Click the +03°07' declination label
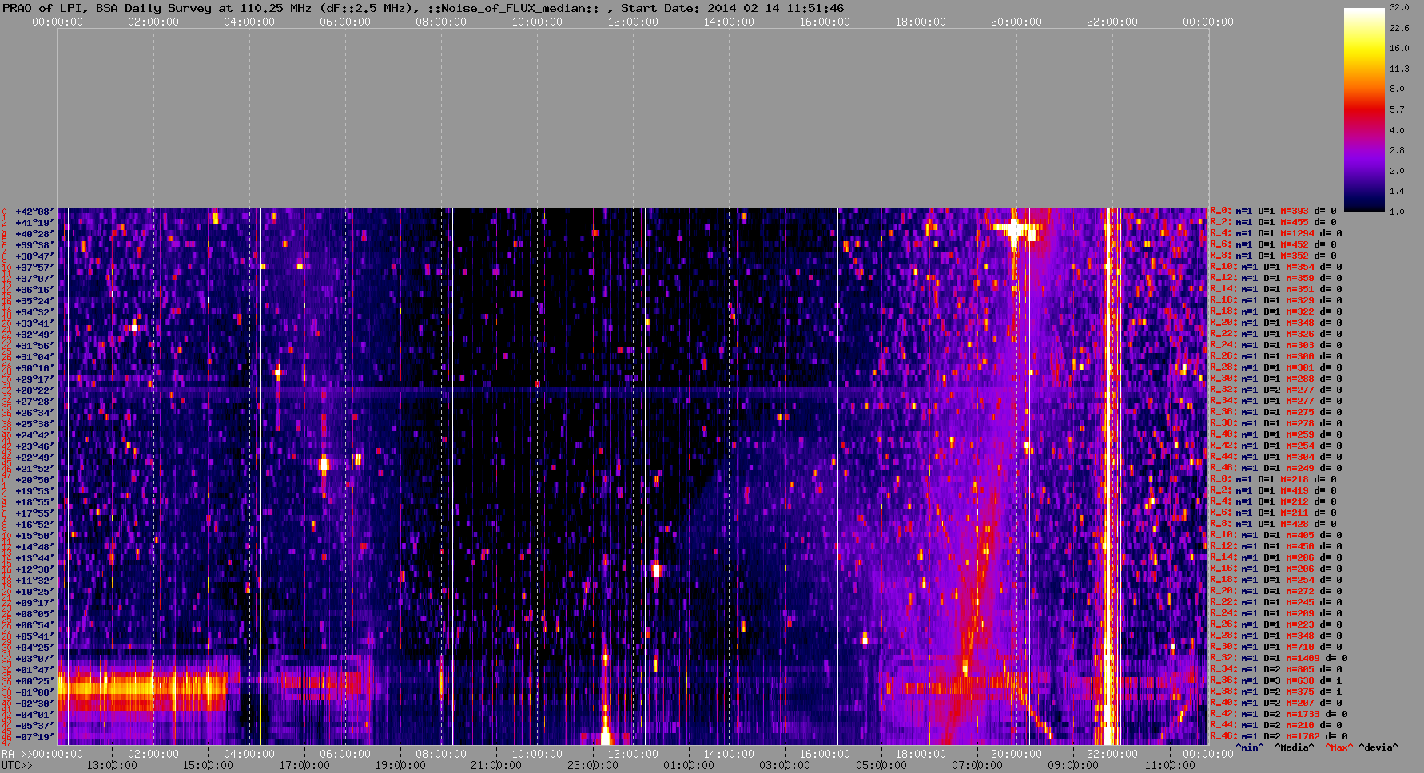The image size is (1424, 773). click(x=34, y=659)
